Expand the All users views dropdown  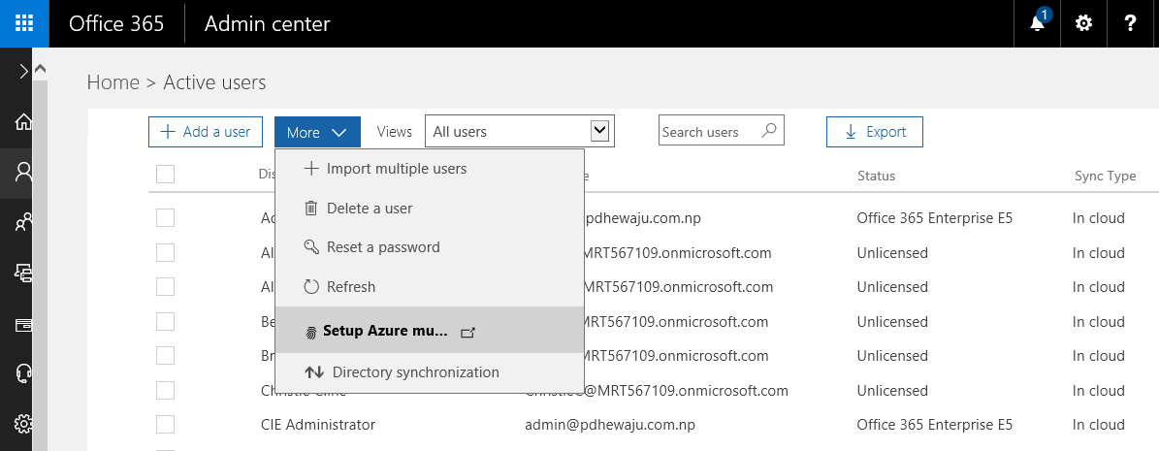(599, 131)
